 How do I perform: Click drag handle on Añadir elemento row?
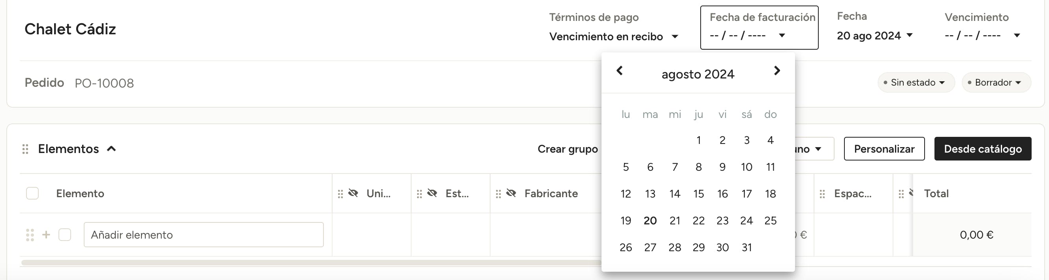pos(30,235)
